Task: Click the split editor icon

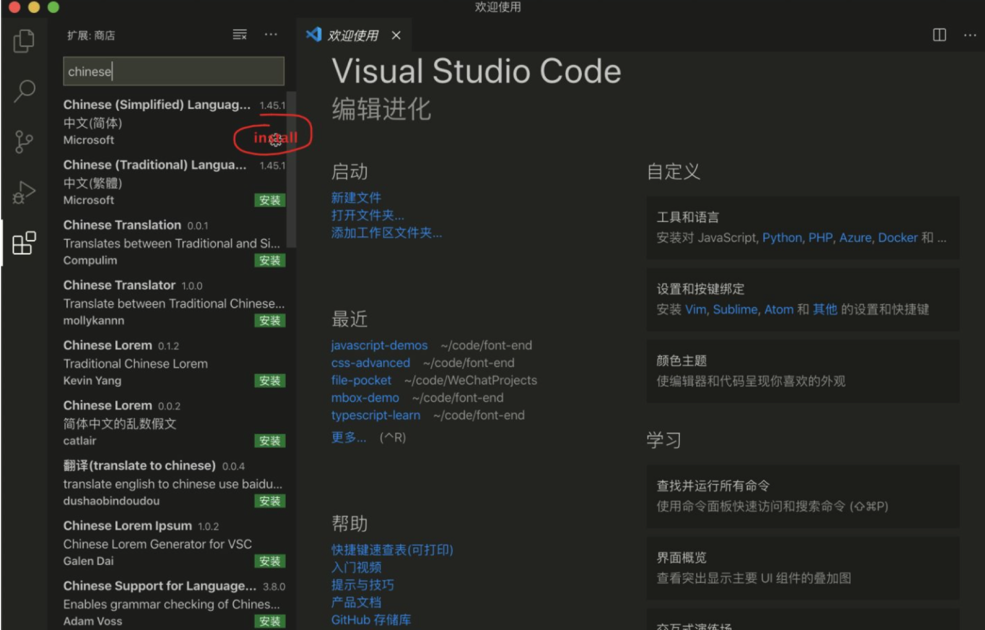Action: 939,35
